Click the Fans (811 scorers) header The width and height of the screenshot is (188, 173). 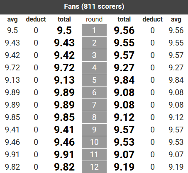(94, 7)
